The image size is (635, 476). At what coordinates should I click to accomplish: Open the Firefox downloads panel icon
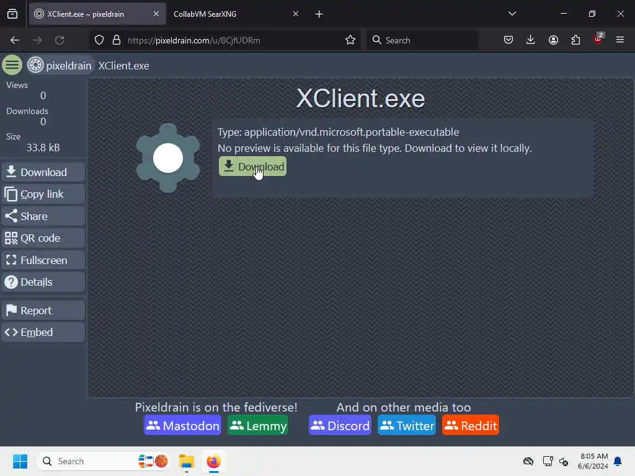pos(531,40)
